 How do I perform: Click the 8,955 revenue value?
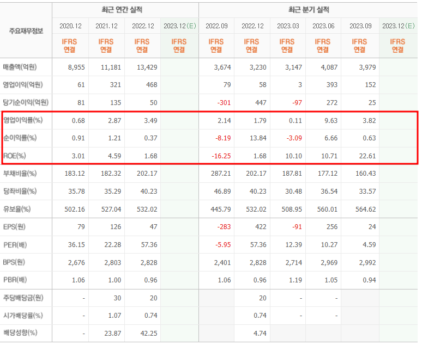(76, 67)
